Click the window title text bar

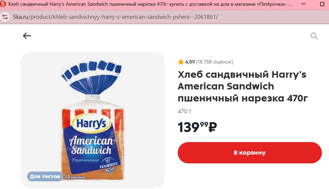coord(150,4)
